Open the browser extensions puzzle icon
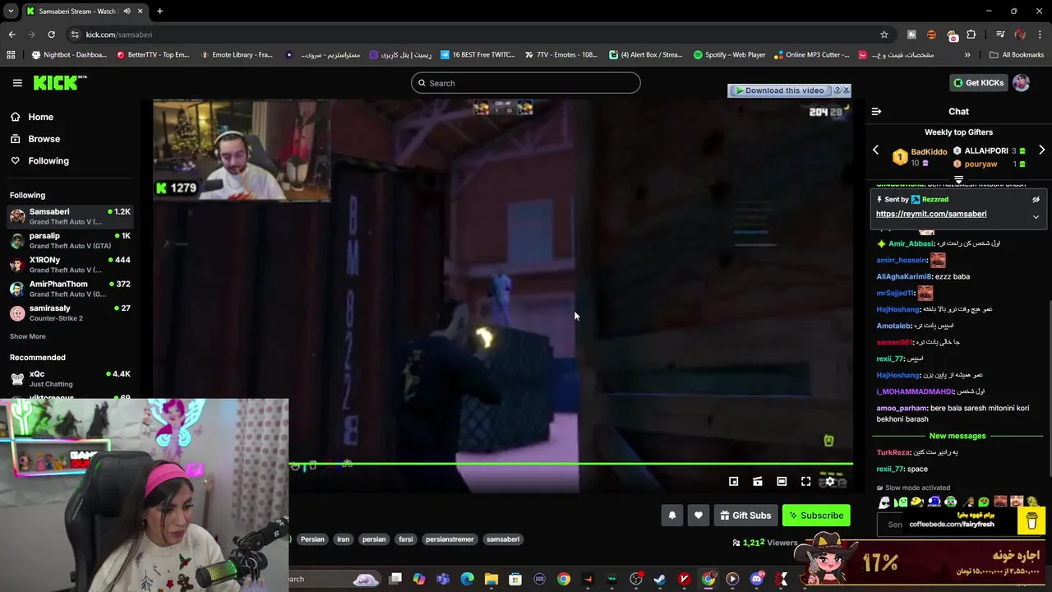The image size is (1052, 592). click(x=971, y=35)
